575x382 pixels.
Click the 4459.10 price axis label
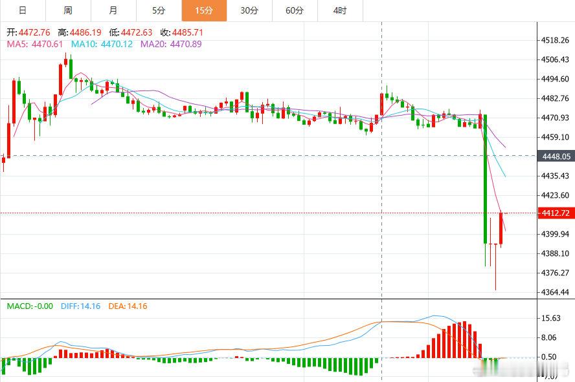555,137
